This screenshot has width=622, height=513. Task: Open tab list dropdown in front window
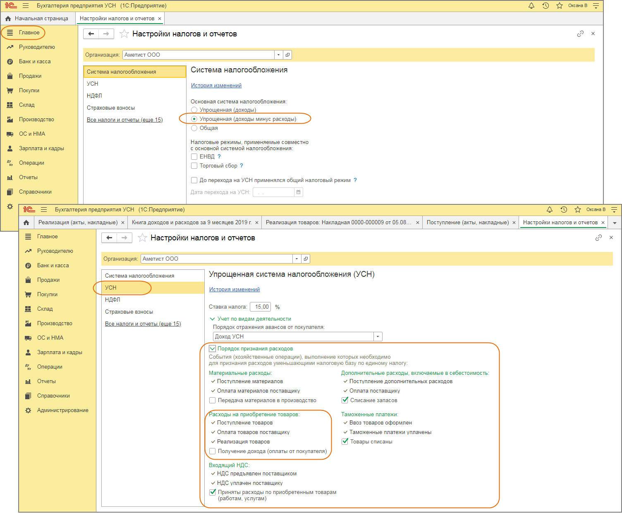click(x=615, y=223)
